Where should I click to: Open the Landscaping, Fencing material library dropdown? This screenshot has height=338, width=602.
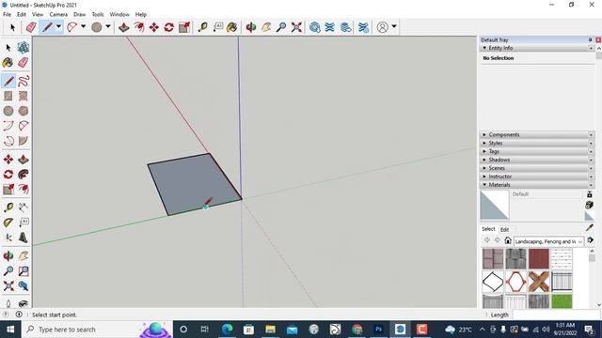click(548, 241)
